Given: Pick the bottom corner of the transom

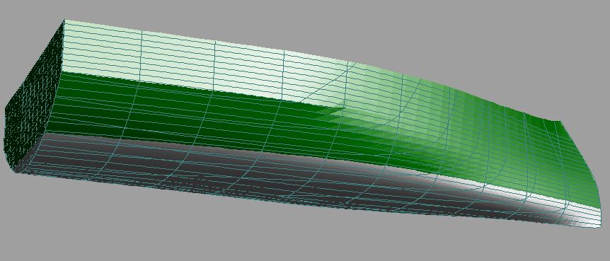Looking at the screenshot, I should point(15,170).
